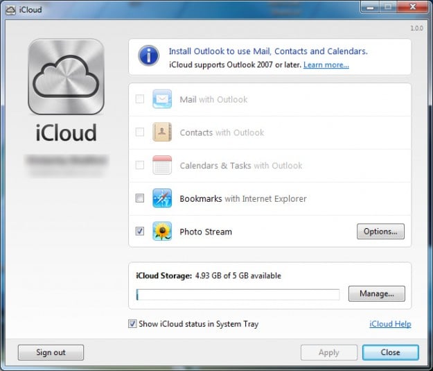The width and height of the screenshot is (433, 371).
Task: Uncheck the Photo Stream checkbox
Action: pyautogui.click(x=139, y=232)
